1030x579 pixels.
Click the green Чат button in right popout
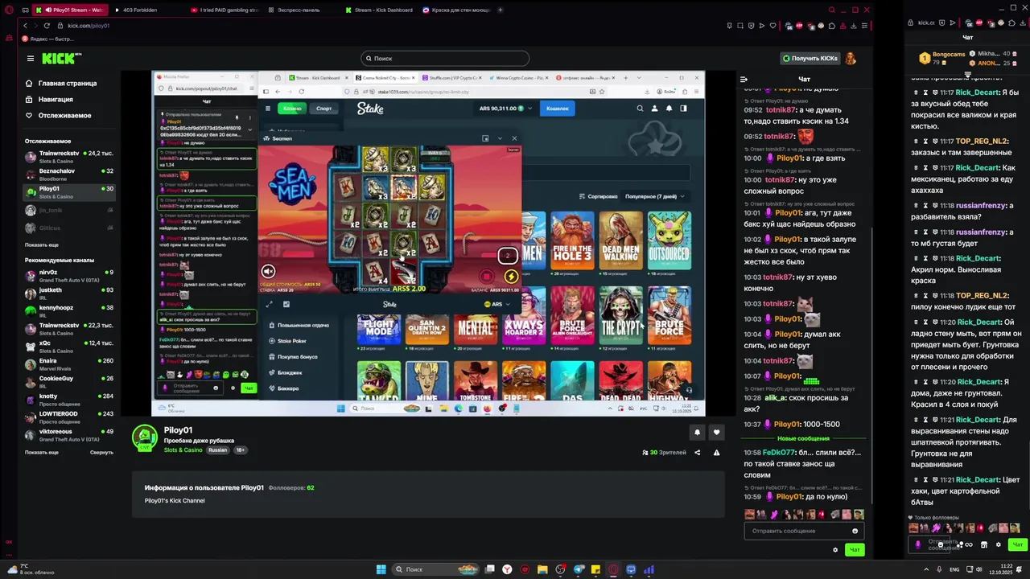[1017, 544]
